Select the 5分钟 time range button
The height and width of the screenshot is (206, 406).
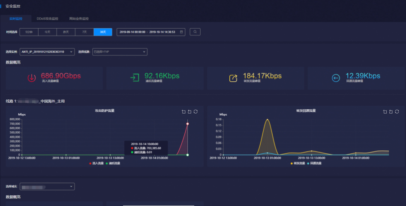(29, 32)
